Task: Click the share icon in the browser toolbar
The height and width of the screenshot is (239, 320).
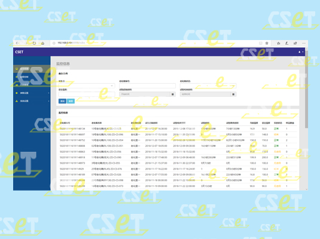Action: [295, 43]
